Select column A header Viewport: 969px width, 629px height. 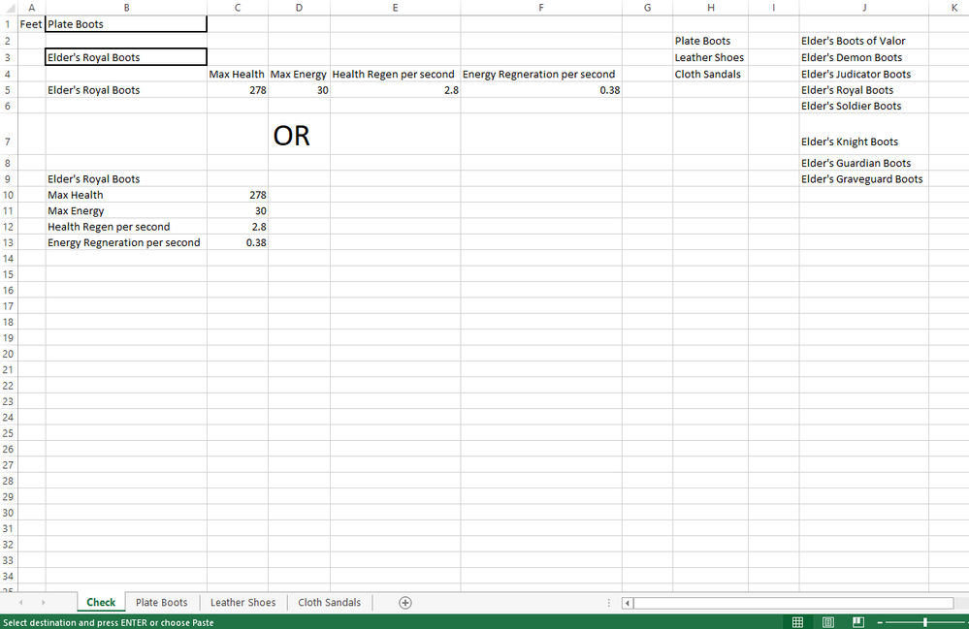pyautogui.click(x=31, y=8)
